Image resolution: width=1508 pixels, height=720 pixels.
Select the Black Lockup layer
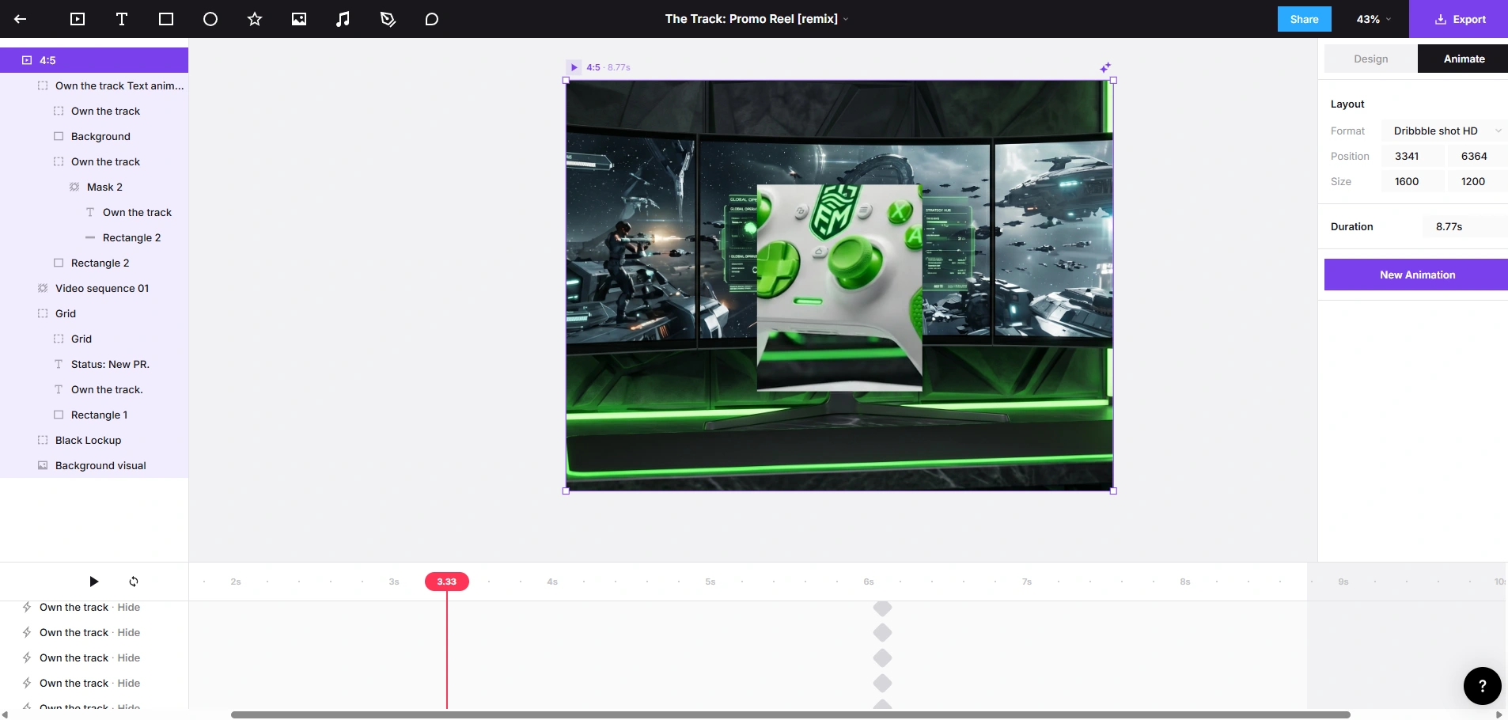pyautogui.click(x=94, y=440)
